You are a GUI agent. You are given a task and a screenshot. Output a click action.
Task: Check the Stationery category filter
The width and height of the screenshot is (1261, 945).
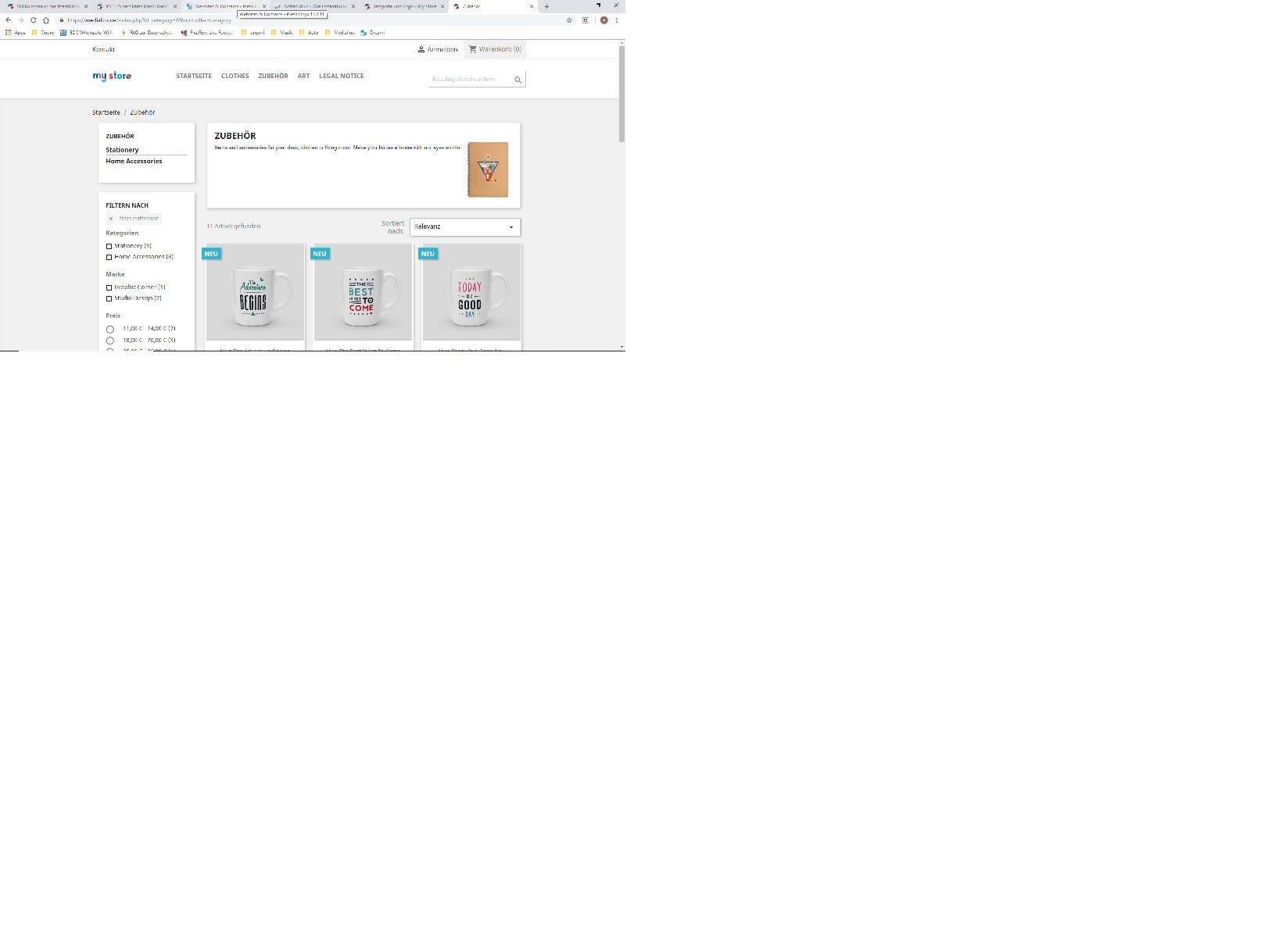click(109, 246)
